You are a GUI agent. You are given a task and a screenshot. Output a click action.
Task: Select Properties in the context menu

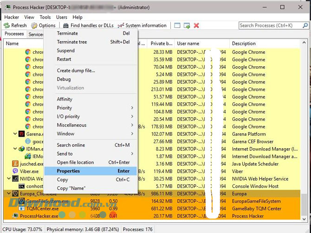tap(68, 171)
